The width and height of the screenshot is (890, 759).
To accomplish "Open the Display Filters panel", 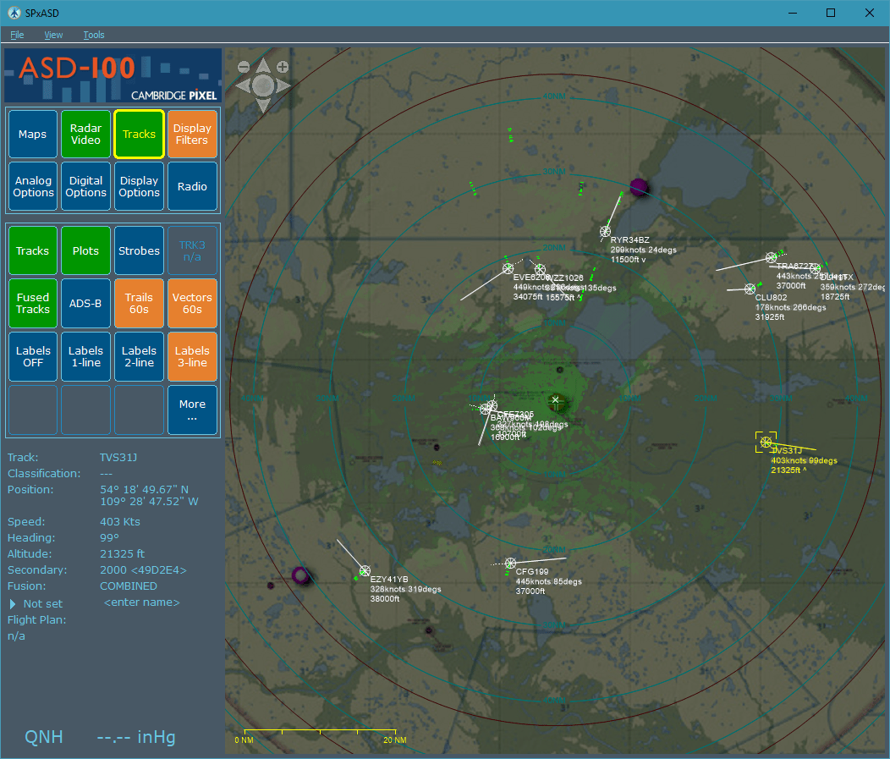I will point(192,134).
